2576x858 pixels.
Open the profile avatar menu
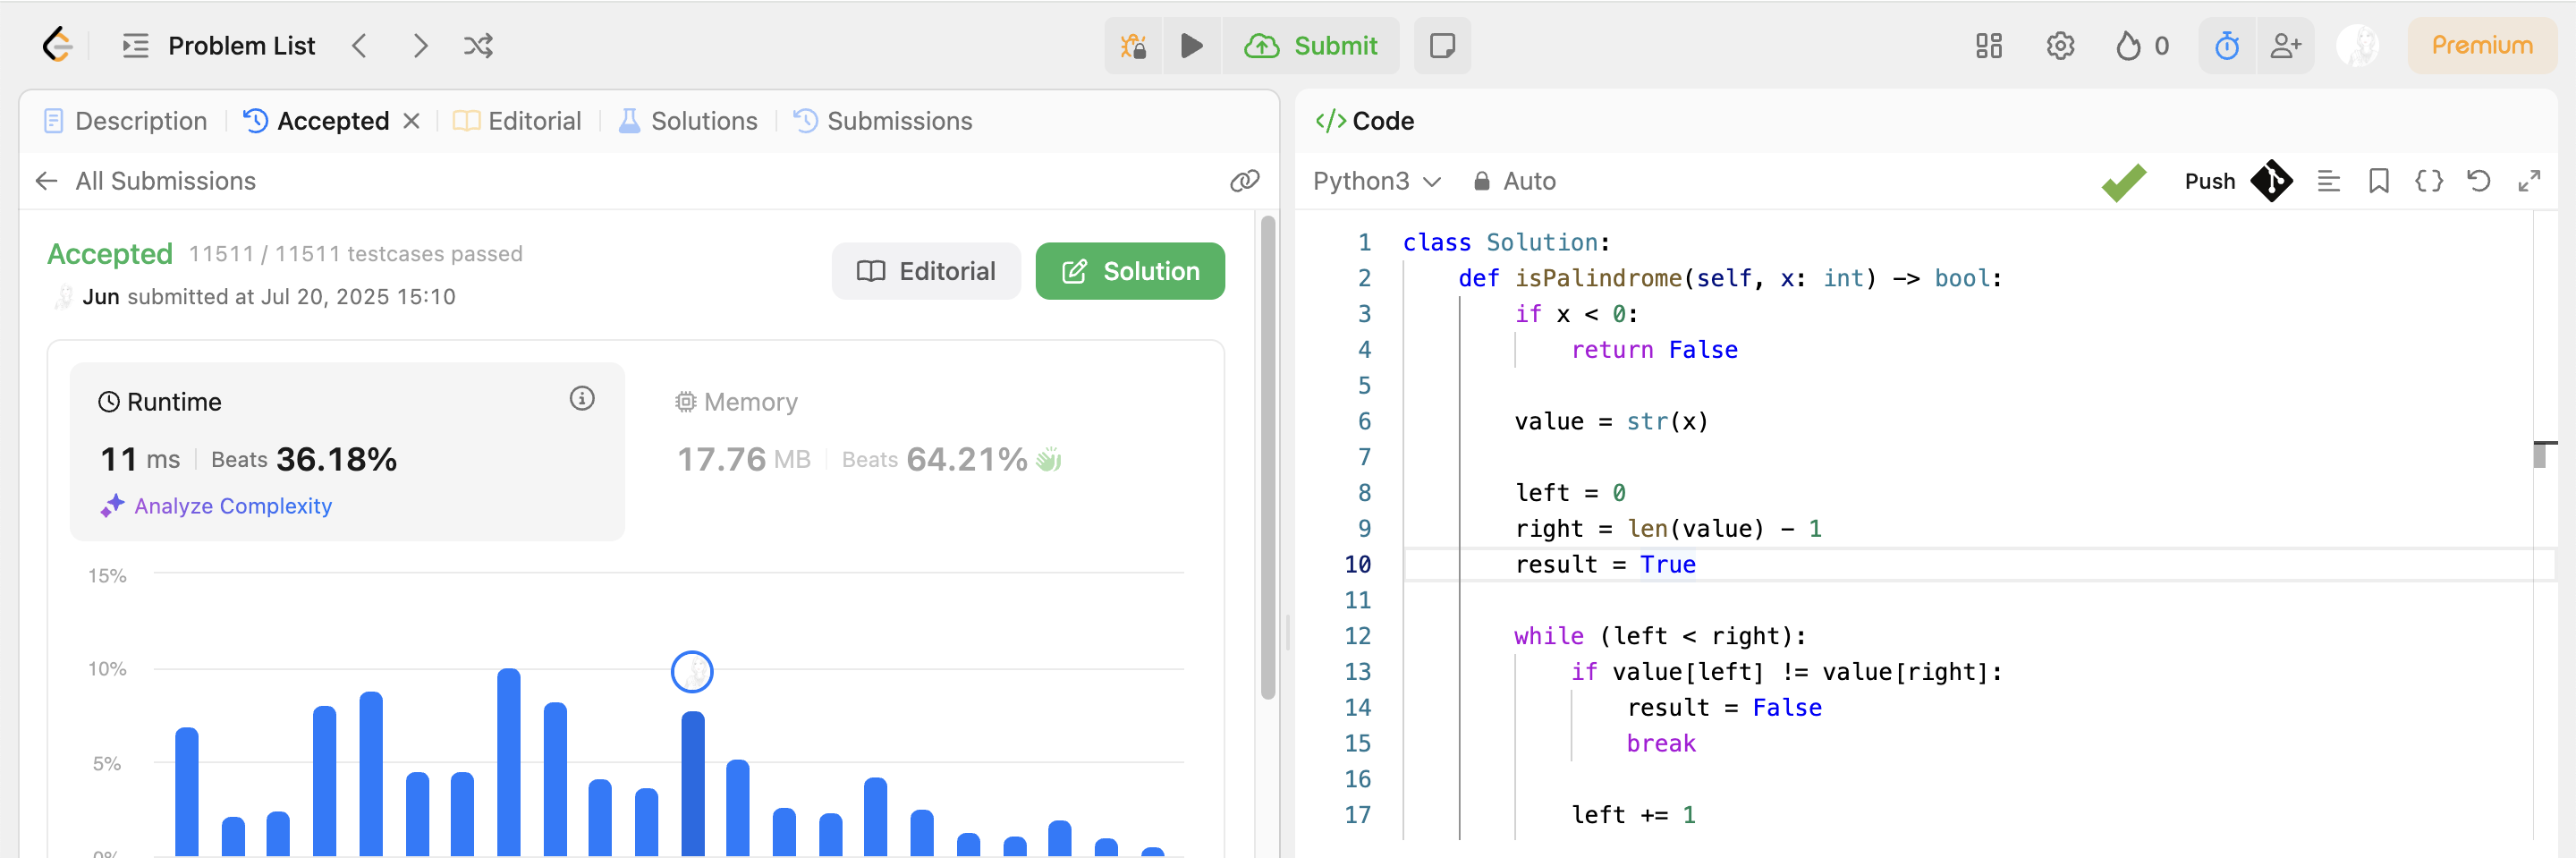point(2357,45)
